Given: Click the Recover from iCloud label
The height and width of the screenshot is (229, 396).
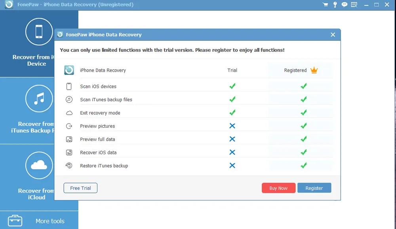Looking at the screenshot, I should click(x=36, y=194).
